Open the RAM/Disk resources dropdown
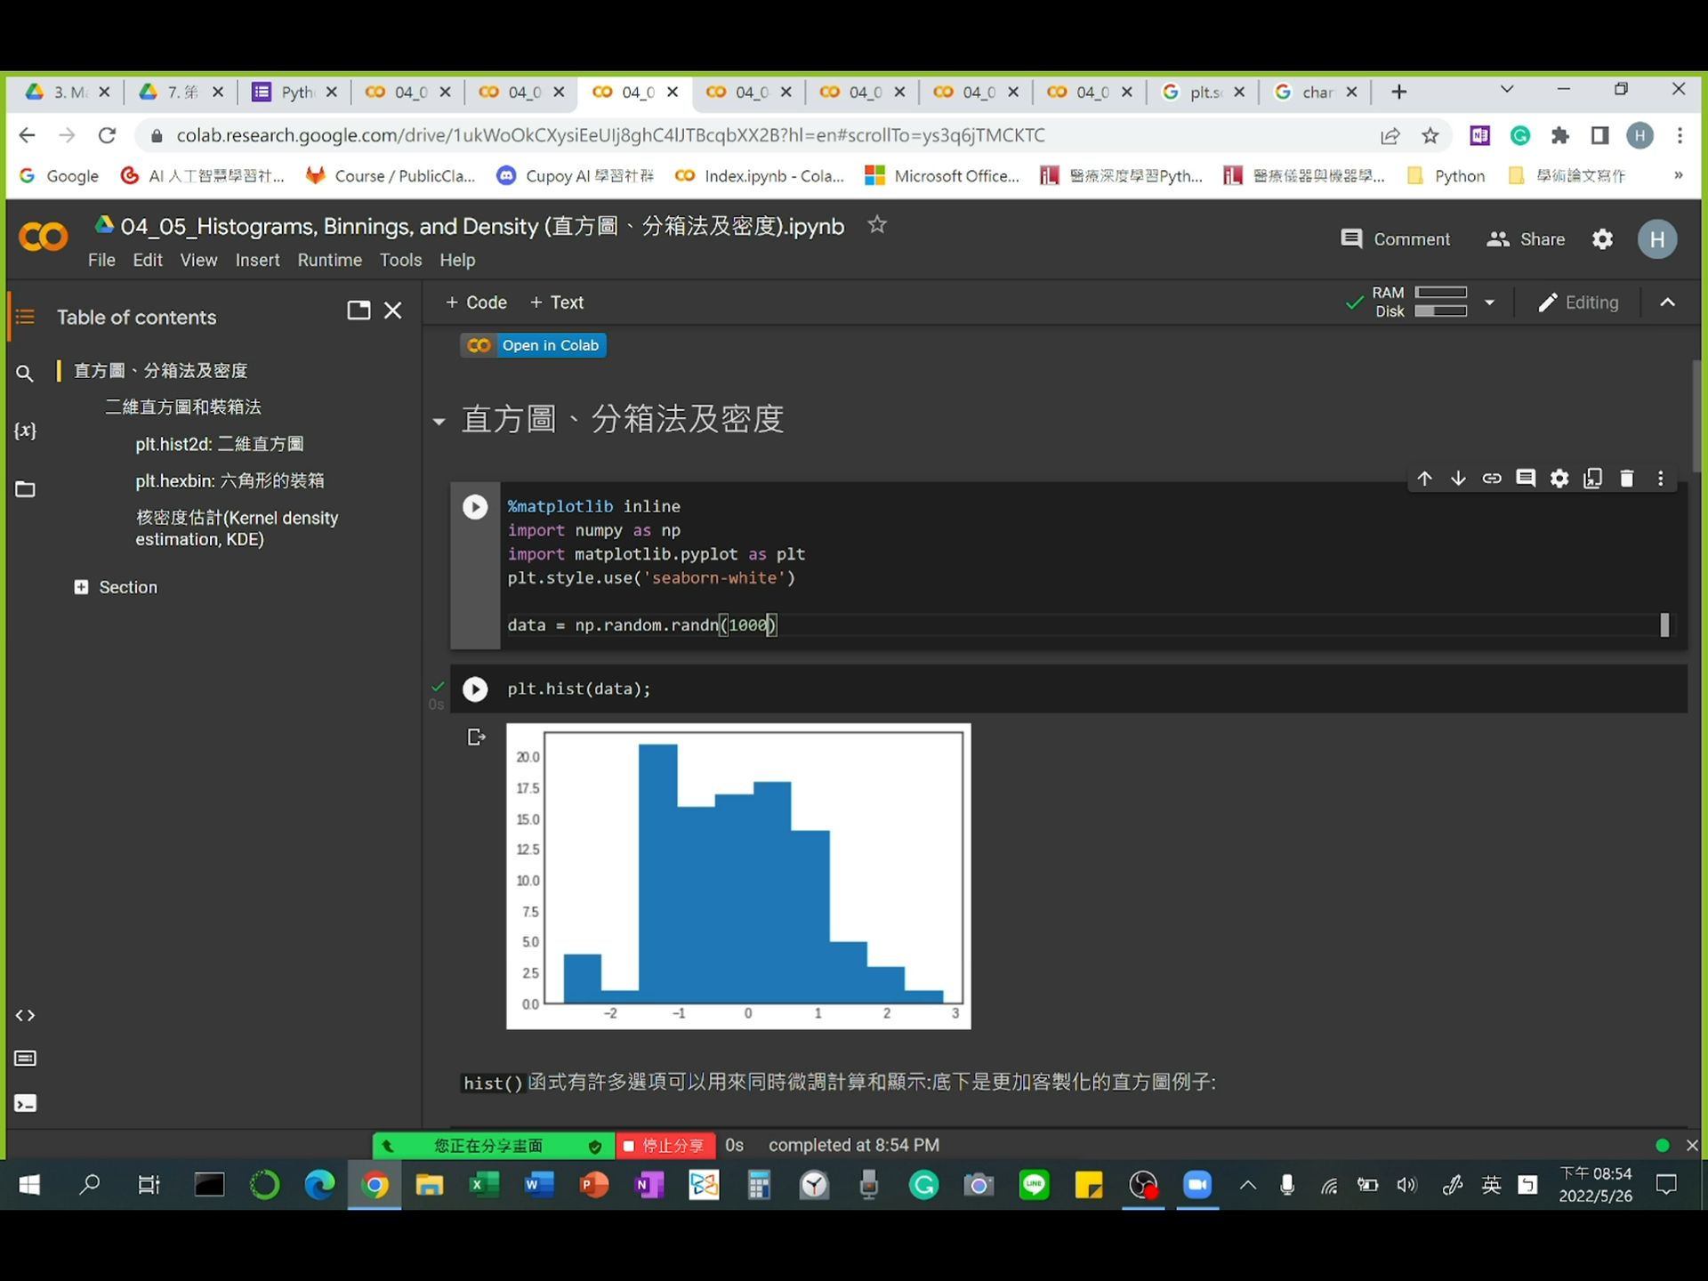1708x1281 pixels. 1489,302
